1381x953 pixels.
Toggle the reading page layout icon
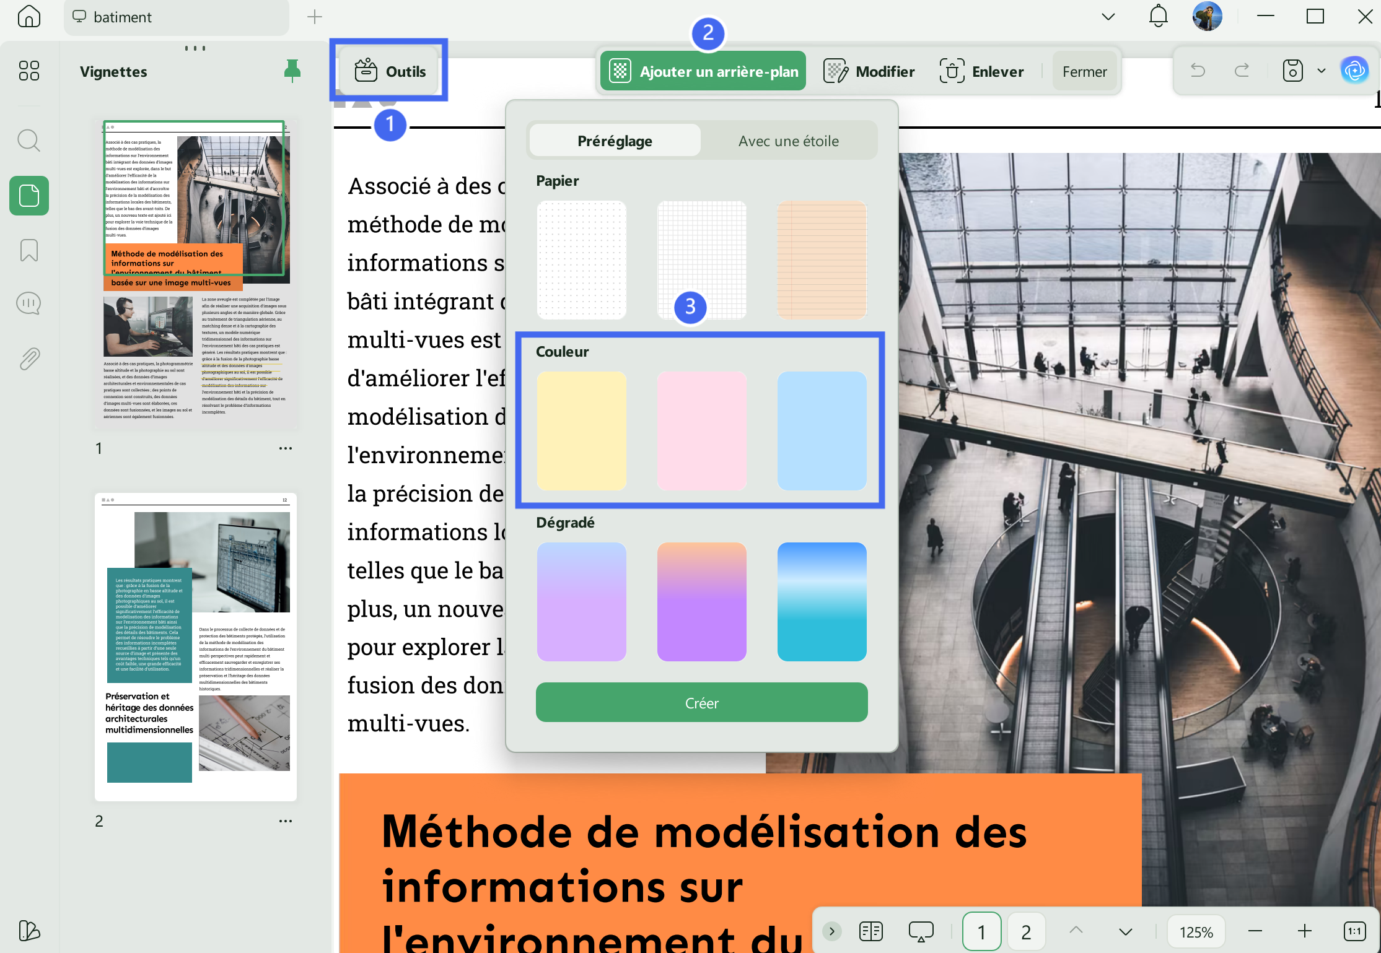pos(871,931)
